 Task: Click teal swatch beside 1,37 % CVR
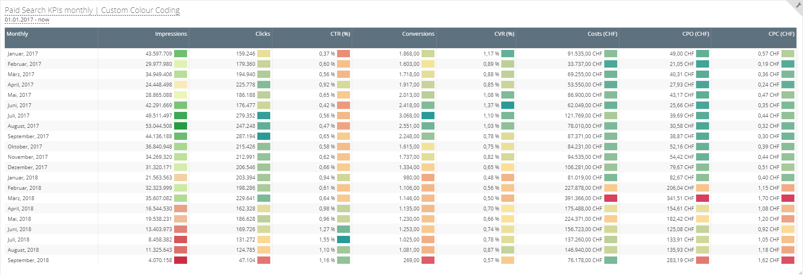click(508, 105)
